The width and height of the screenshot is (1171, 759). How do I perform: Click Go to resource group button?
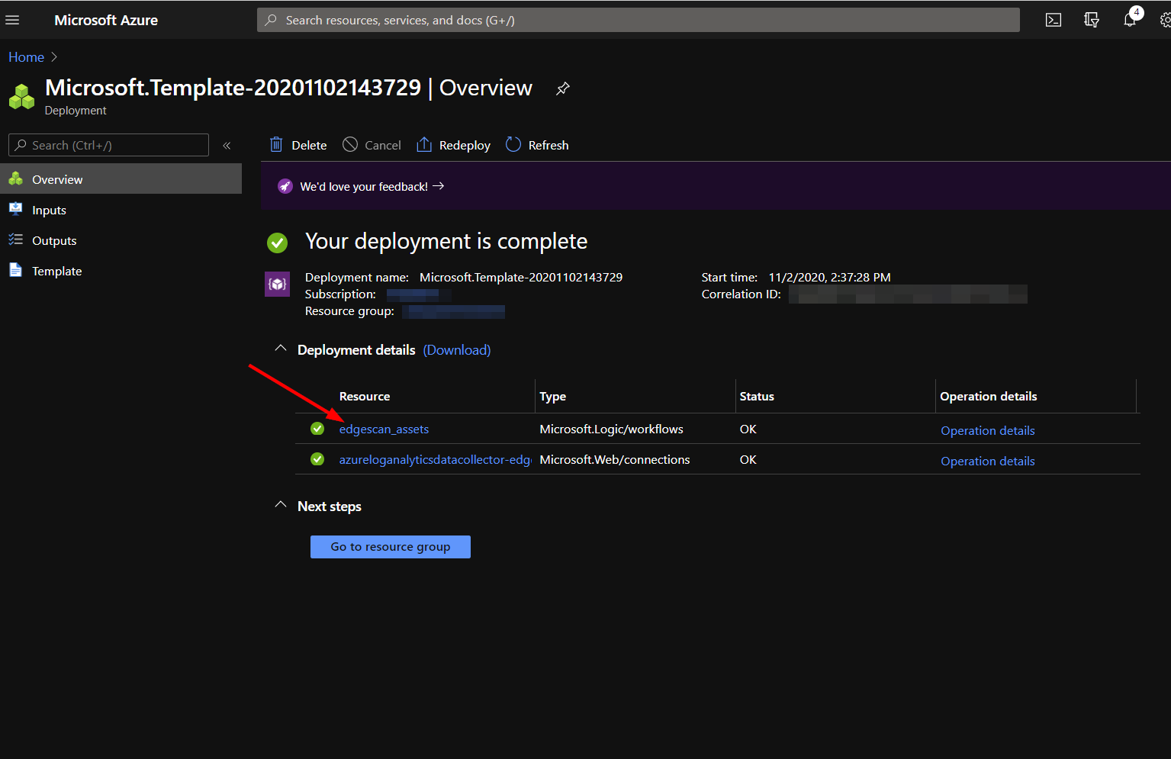[x=391, y=547]
